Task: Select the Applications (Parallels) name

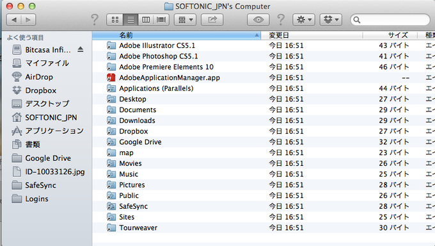Action: [156, 88]
